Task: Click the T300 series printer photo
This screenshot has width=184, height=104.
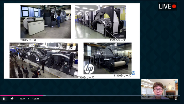Action: (x=100, y=22)
